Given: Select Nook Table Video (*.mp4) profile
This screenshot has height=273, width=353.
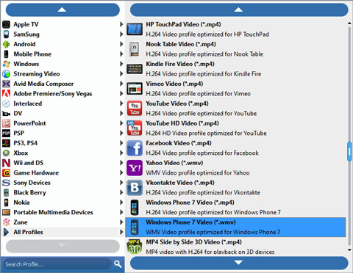Looking at the screenshot, I should [235, 49].
